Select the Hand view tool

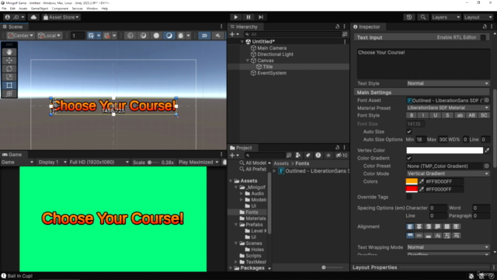click(x=9, y=52)
